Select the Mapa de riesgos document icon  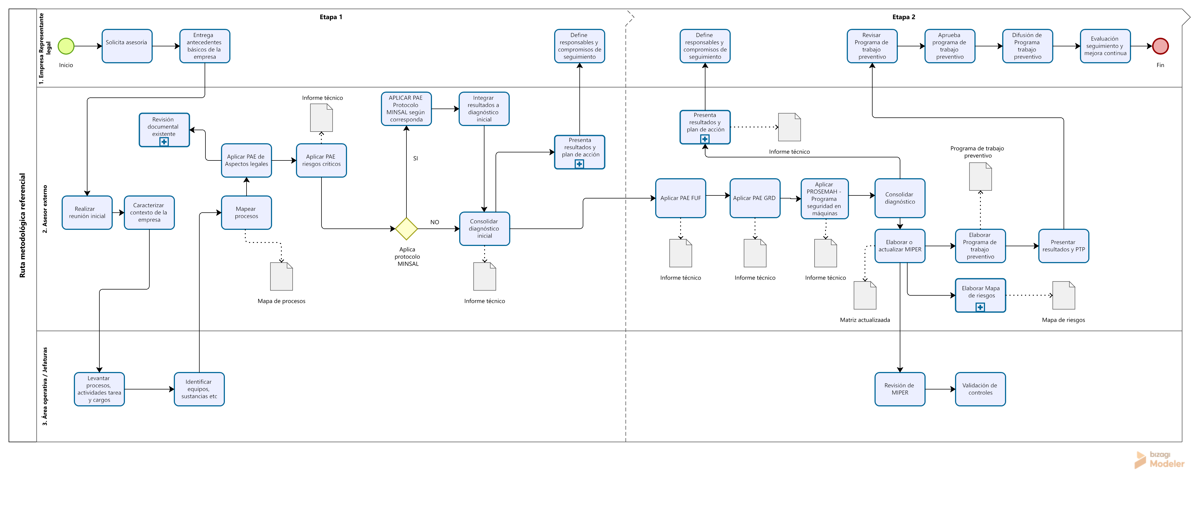point(1064,295)
